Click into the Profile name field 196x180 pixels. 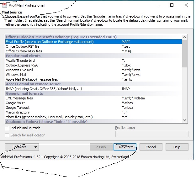[x=152, y=134]
